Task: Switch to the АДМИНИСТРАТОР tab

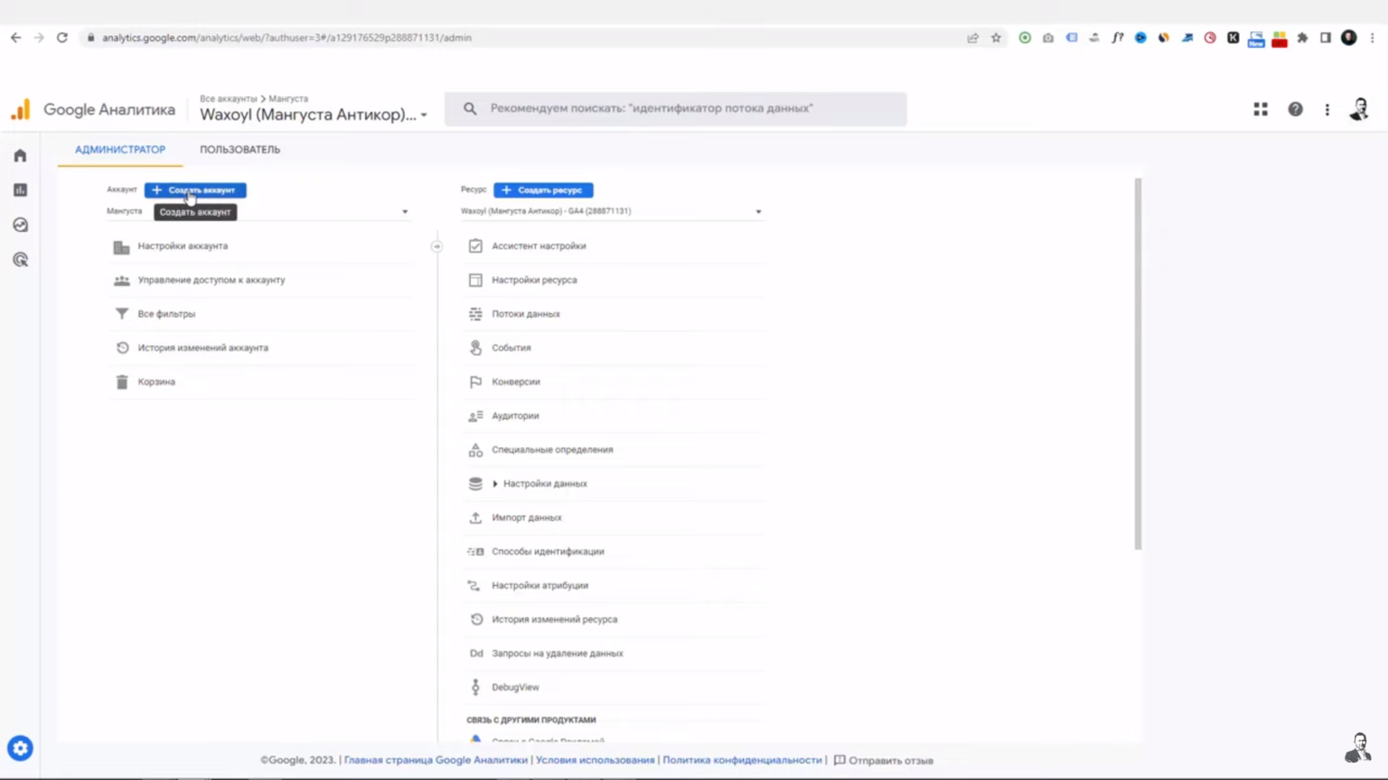Action: 120,150
